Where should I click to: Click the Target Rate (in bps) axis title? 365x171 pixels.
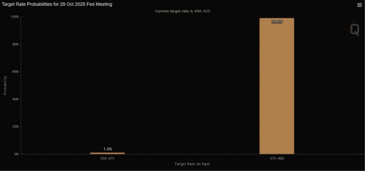click(192, 164)
